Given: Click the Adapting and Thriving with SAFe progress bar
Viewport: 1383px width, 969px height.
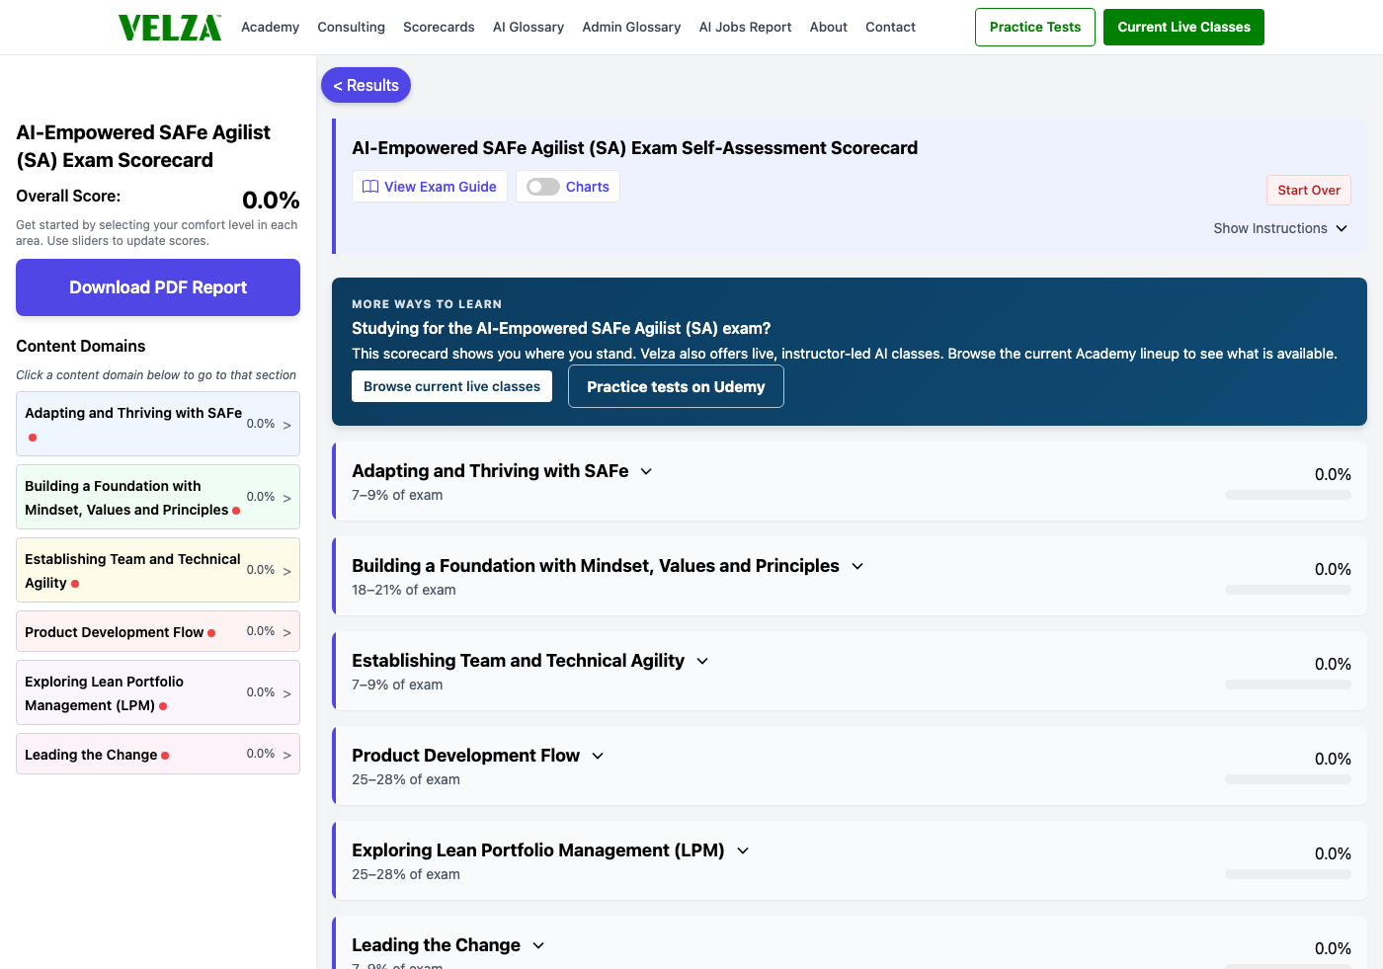Looking at the screenshot, I should pyautogui.click(x=1288, y=495).
